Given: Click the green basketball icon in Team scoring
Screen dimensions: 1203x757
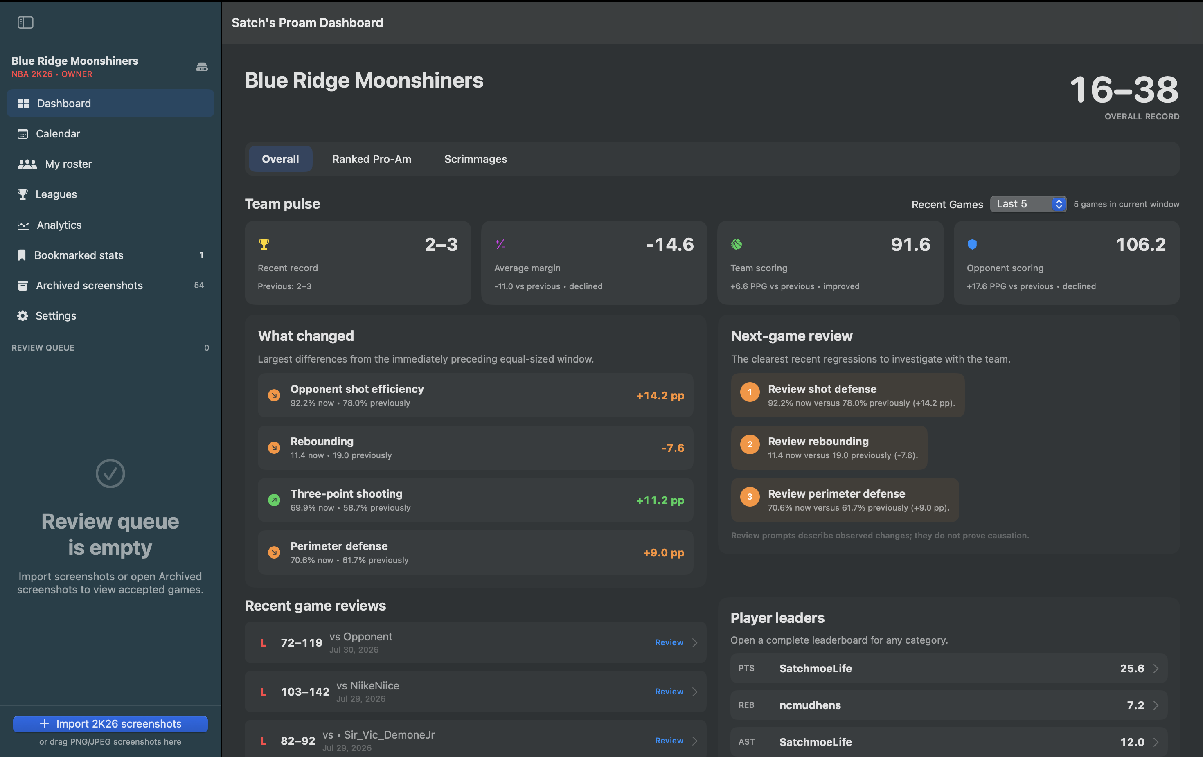Looking at the screenshot, I should click(737, 244).
